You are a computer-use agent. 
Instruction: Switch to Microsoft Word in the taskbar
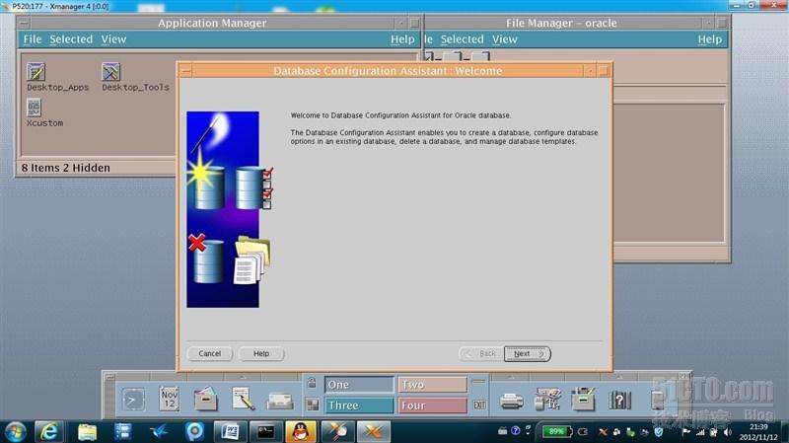click(x=231, y=432)
